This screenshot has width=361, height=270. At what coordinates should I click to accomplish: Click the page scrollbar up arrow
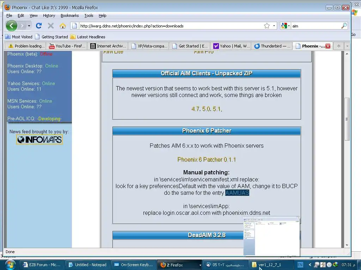coord(347,53)
